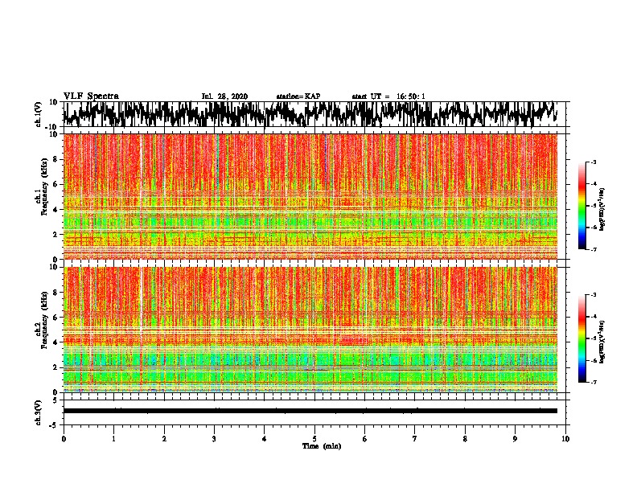
Task: Click the time axis tick label "4"
Action: pos(264,439)
